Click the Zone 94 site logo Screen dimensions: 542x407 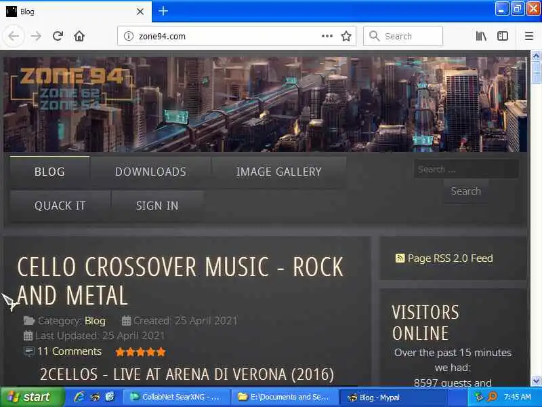point(72,89)
